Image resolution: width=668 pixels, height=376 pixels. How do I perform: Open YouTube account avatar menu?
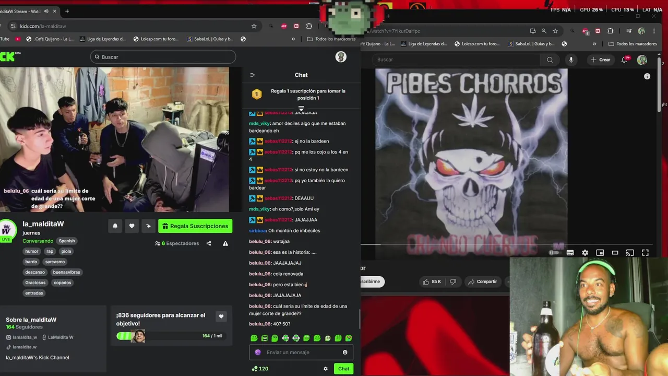pos(642,60)
